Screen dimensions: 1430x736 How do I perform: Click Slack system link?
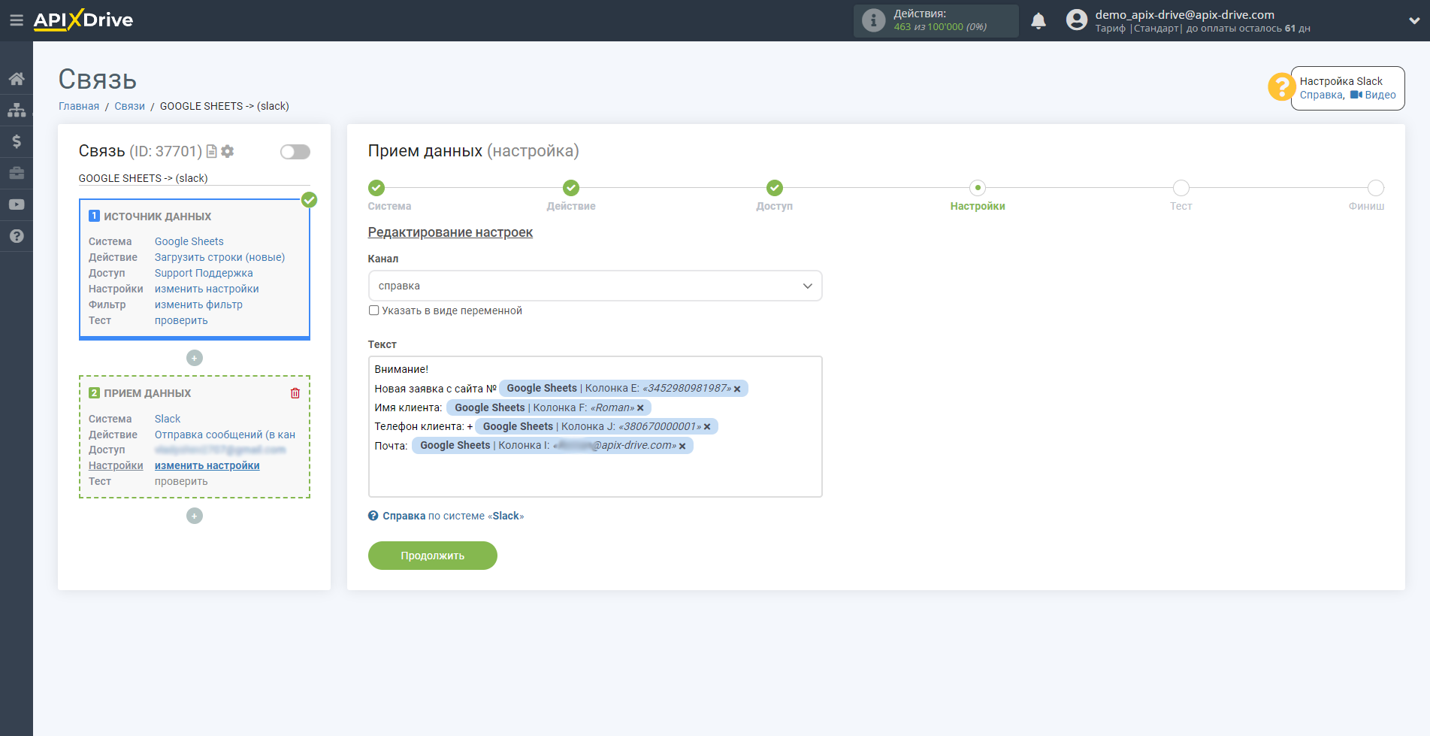pos(168,419)
